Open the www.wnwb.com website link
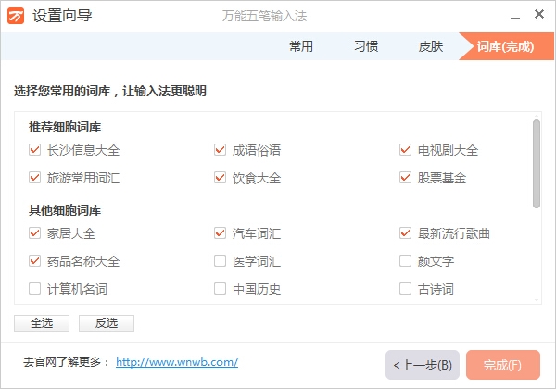 [x=177, y=361]
